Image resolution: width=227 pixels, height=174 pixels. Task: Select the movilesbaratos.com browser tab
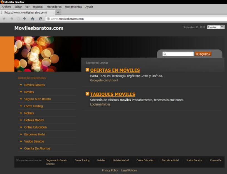[28, 13]
